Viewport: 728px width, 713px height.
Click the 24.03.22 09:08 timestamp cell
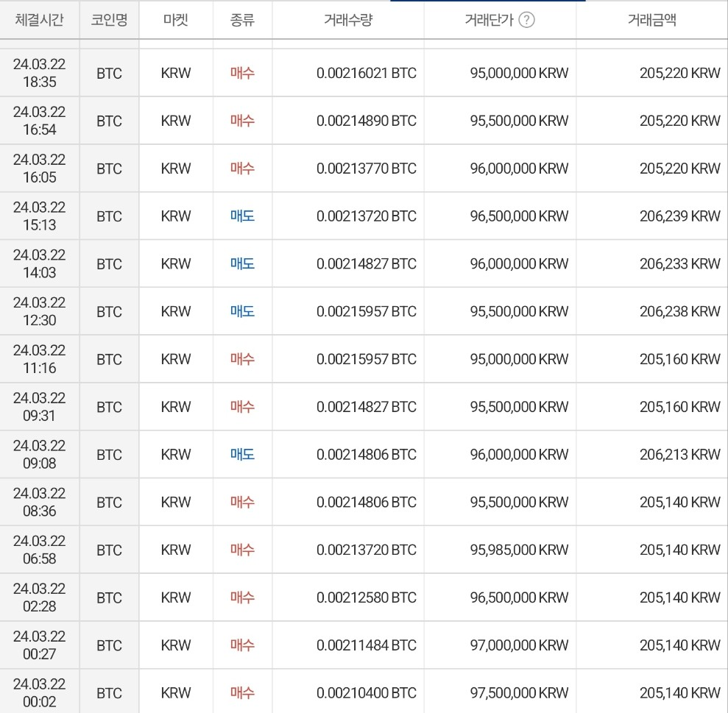pyautogui.click(x=40, y=455)
